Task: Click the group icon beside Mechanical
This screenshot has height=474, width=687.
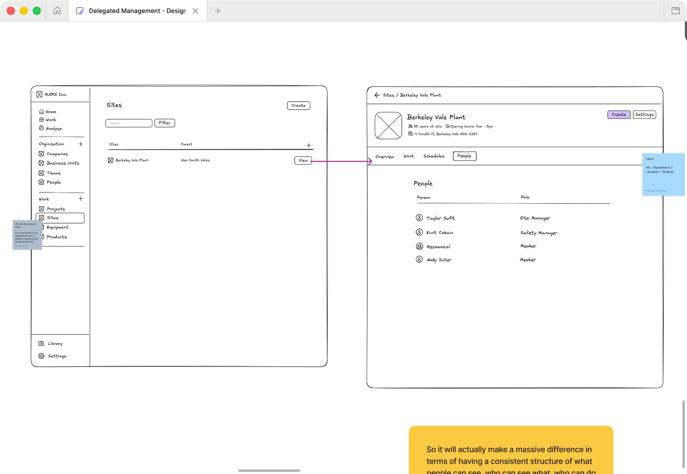Action: [x=419, y=246]
